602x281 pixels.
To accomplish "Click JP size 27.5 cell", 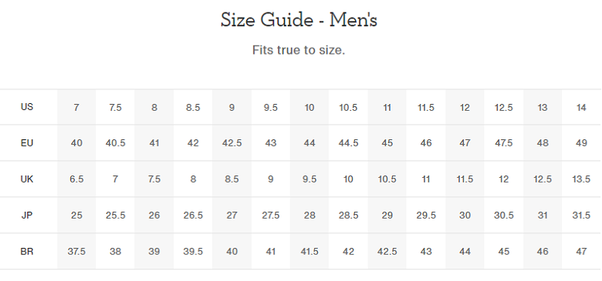I will 271,216.
